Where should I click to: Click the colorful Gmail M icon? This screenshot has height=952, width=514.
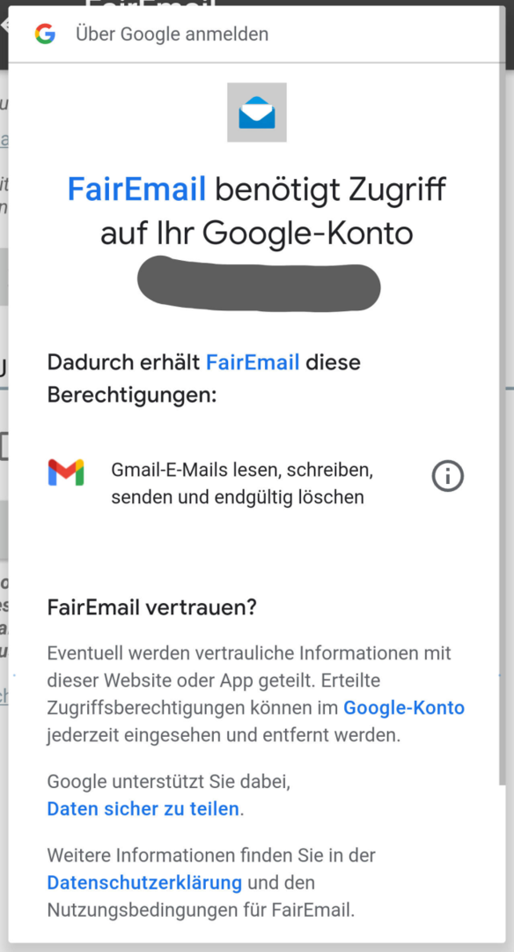click(66, 472)
